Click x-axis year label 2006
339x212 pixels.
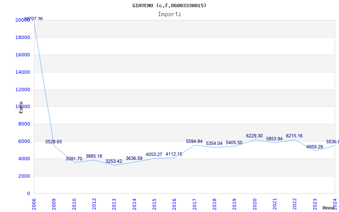point(34,204)
